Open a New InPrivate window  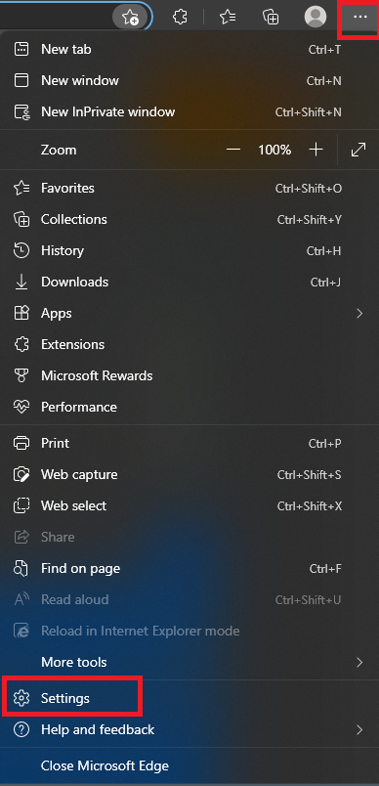pos(189,111)
